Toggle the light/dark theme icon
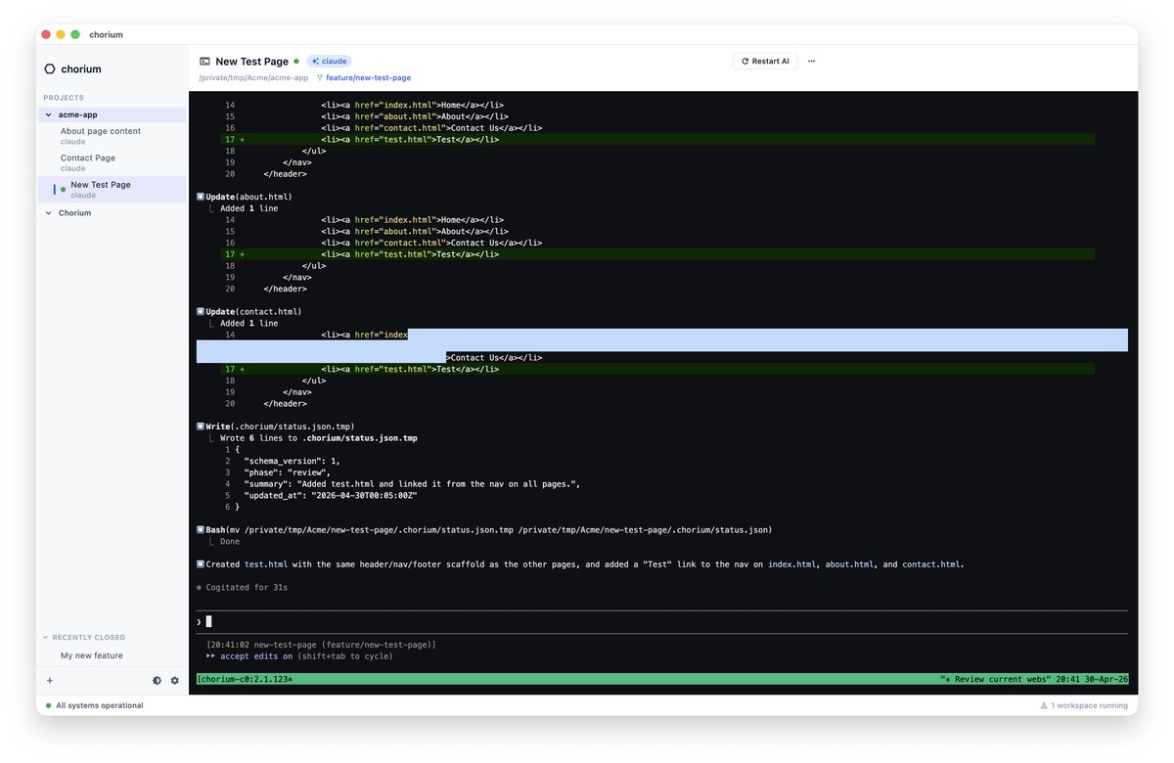This screenshot has height=763, width=1174. point(157,680)
